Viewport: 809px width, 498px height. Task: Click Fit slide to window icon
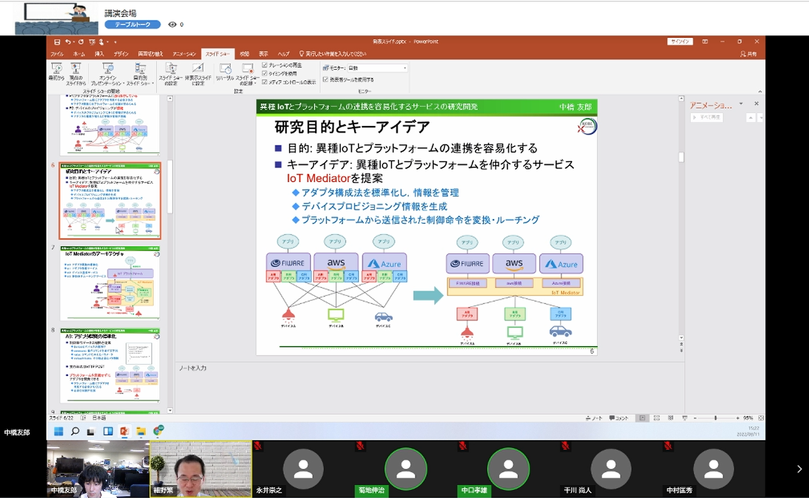761,418
